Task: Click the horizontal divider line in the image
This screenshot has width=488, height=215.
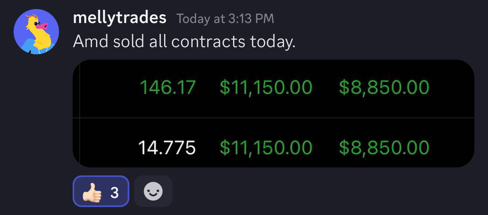Action: click(273, 118)
